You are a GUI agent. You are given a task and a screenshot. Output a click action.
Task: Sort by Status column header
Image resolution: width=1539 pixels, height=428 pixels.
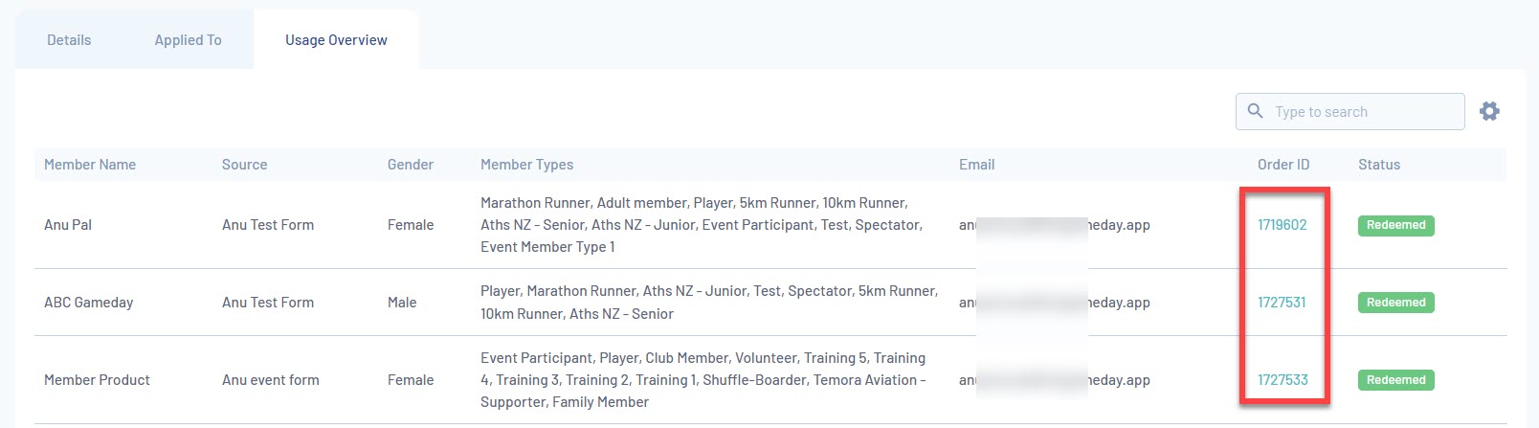[1379, 165]
